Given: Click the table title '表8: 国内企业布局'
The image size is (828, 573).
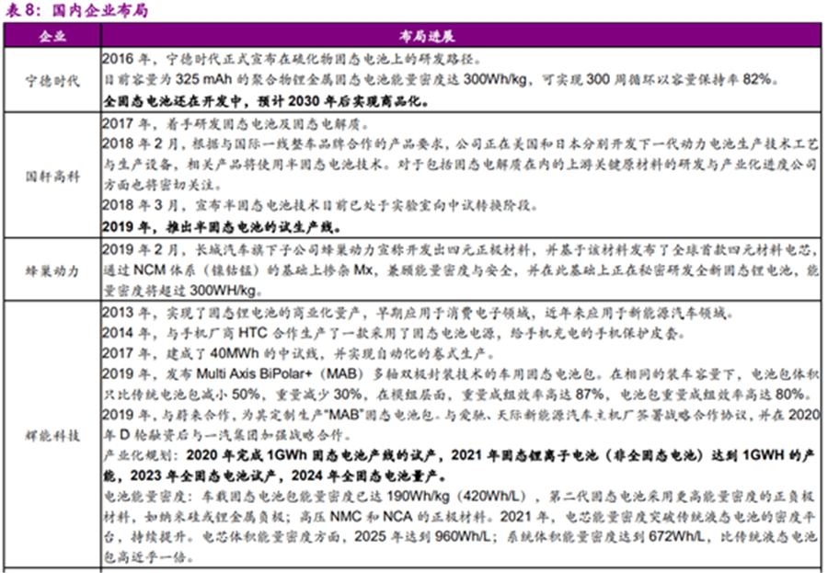Looking at the screenshot, I should click(76, 11).
